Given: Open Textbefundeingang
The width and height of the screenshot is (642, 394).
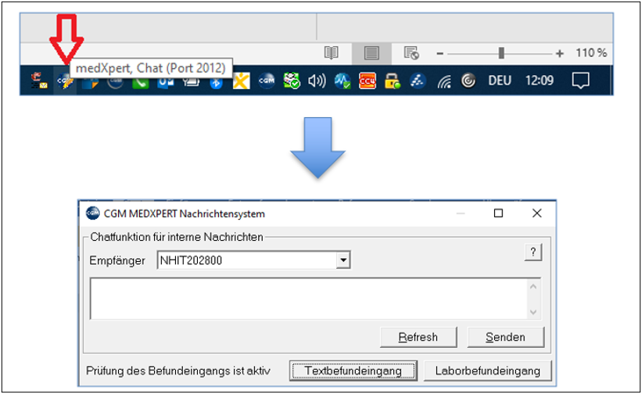Looking at the screenshot, I should pos(353,371).
